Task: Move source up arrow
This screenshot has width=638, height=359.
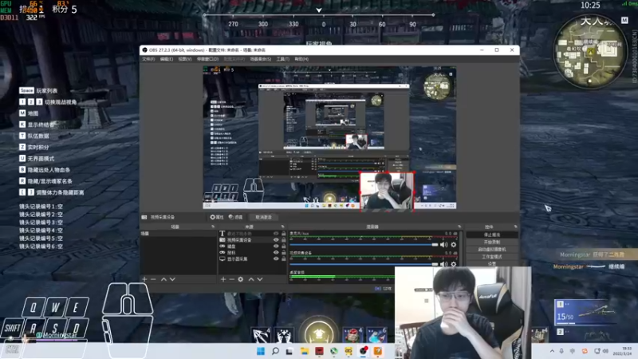Action: point(251,279)
